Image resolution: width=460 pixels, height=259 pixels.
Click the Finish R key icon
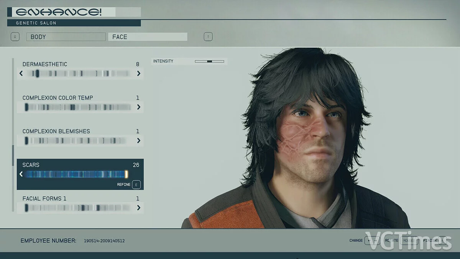pyautogui.click(x=443, y=241)
